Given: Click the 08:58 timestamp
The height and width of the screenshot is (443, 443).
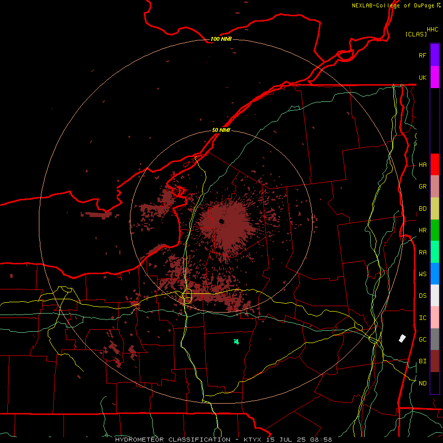Looking at the screenshot, I should 320,440.
